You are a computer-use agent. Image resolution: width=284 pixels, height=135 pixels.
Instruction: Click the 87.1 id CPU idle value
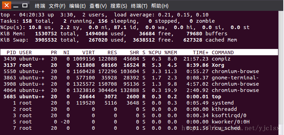point(120,27)
